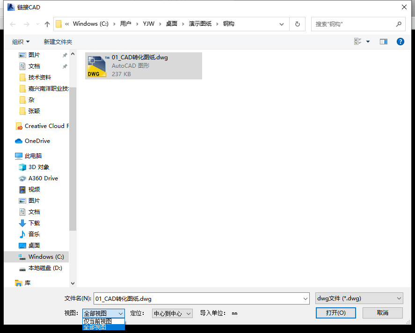Viewport: 415px width, 333px height.
Task: Click the Forward navigation arrow
Action: click(x=27, y=24)
